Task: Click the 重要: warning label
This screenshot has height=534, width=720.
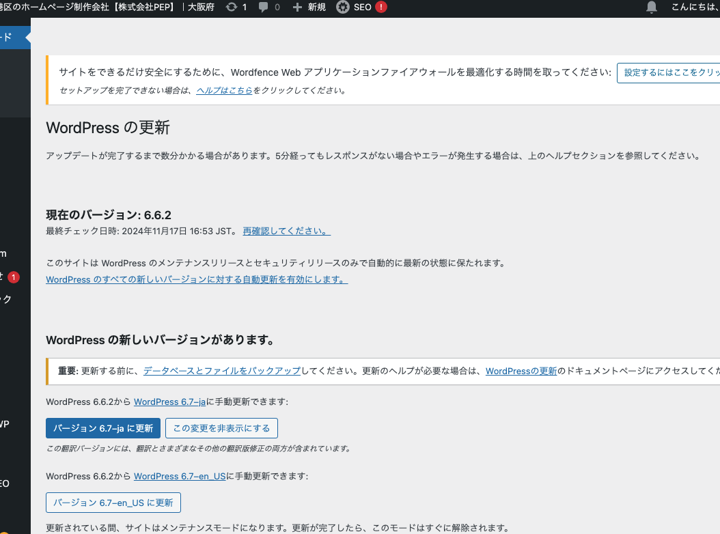Action: click(x=68, y=371)
